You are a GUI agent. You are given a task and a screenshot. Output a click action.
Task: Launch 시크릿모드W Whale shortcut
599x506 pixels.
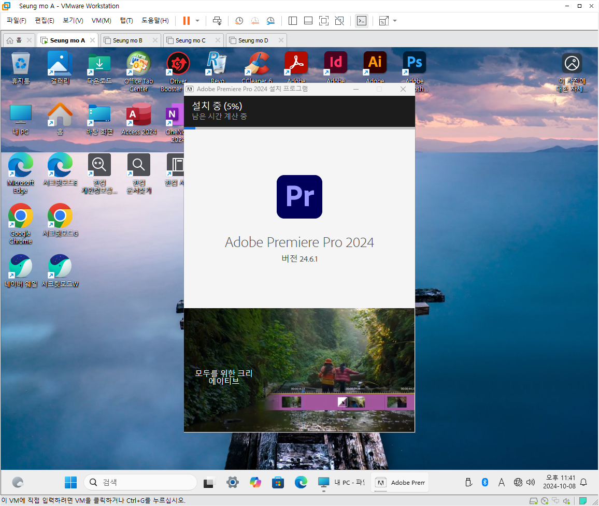(x=60, y=271)
